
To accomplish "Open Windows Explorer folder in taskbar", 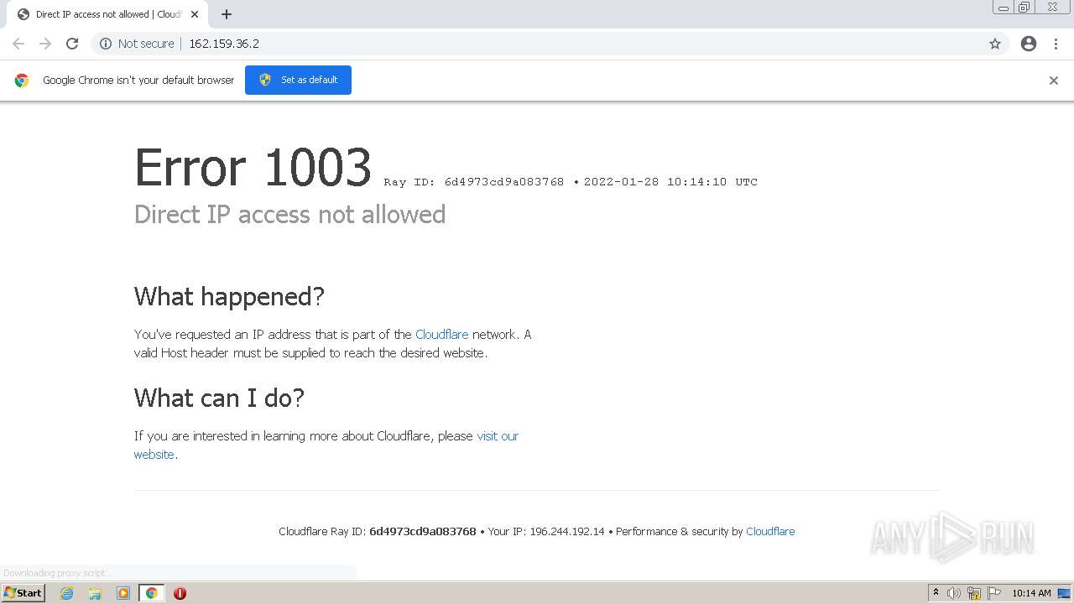I will click(95, 593).
